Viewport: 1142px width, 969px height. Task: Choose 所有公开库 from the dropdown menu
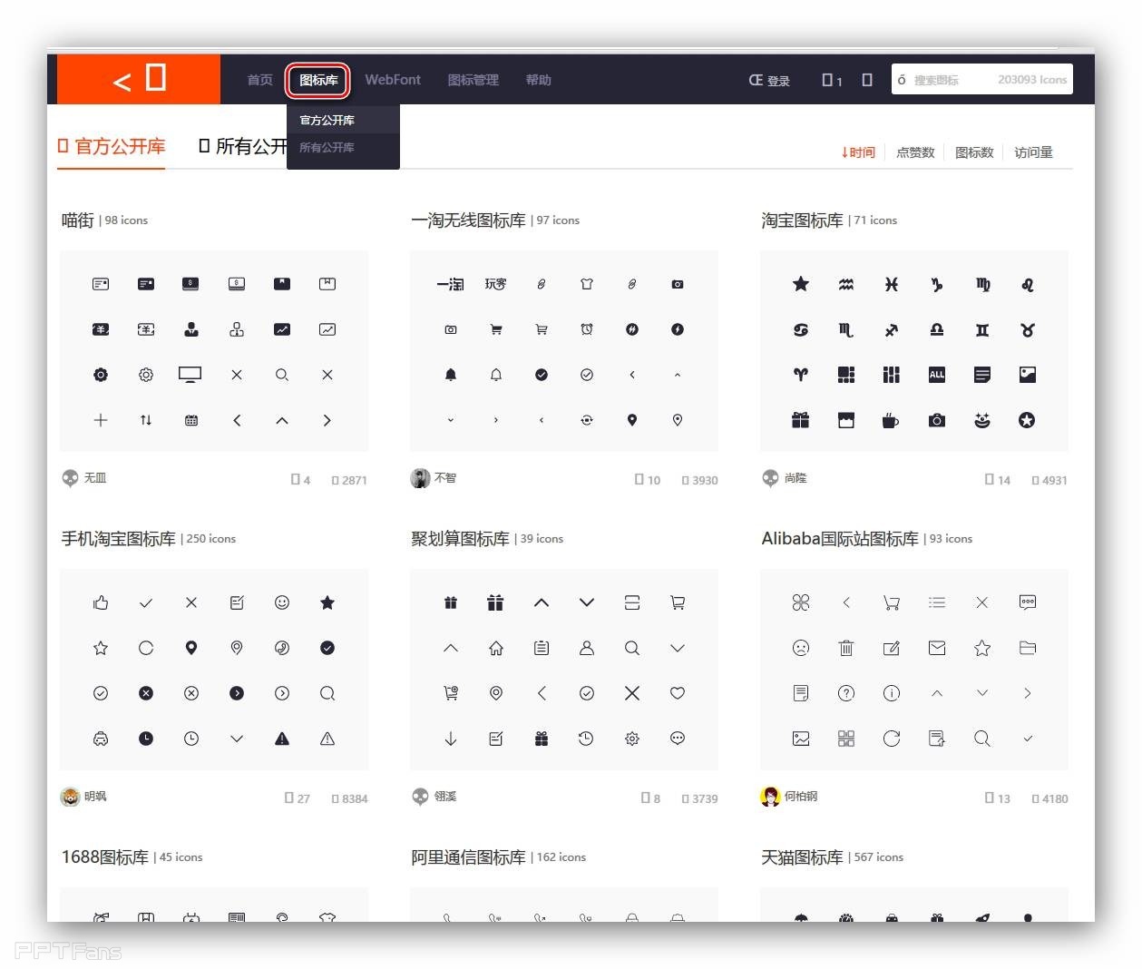tap(327, 147)
